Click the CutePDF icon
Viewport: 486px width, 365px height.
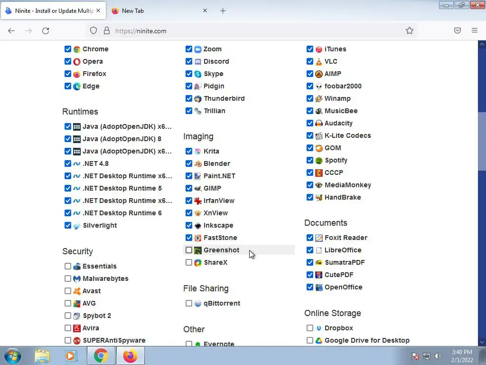tap(319, 275)
